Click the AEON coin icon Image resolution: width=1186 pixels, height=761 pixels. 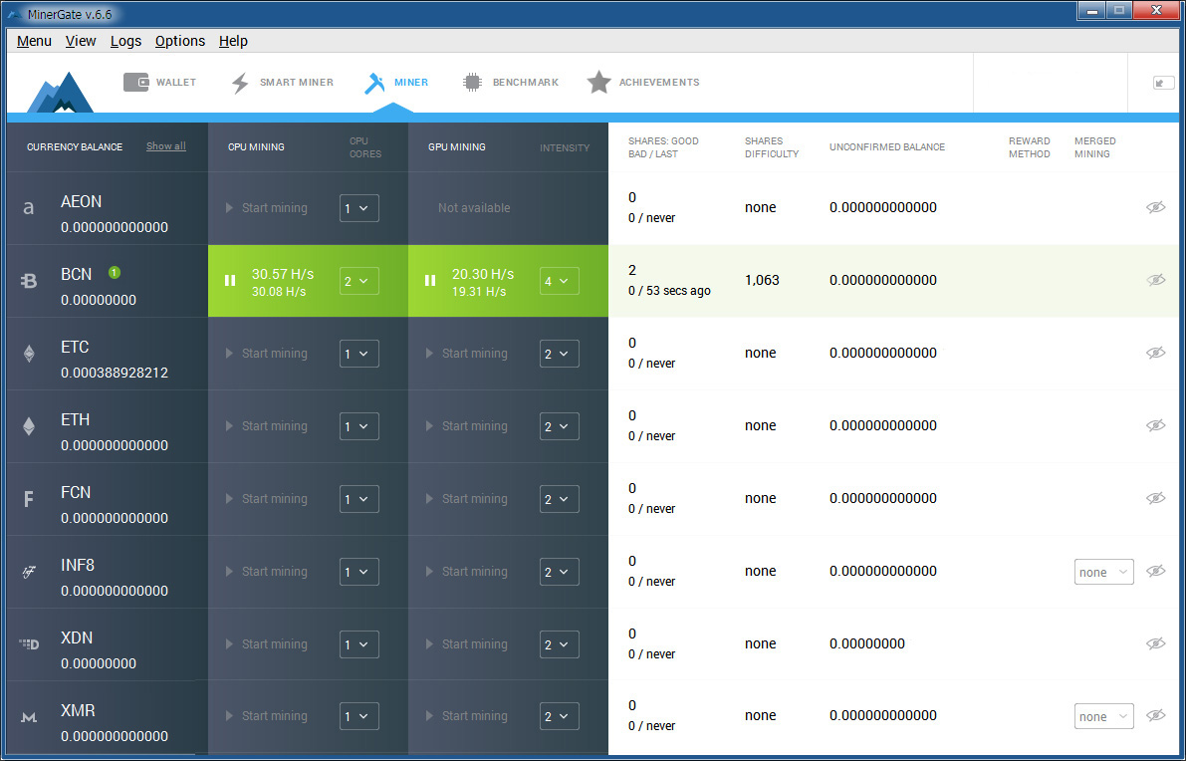[x=29, y=208]
